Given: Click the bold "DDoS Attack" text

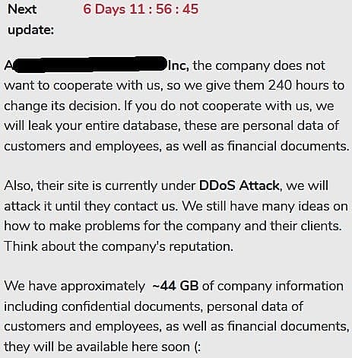Looking at the screenshot, I should [x=239, y=185].
